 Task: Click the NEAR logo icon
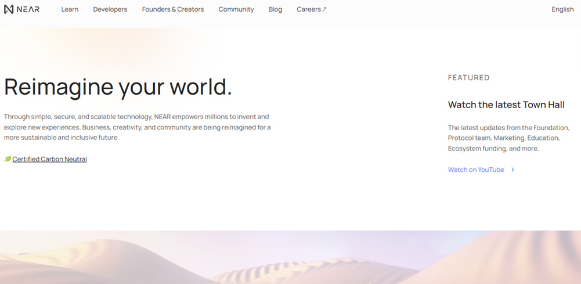coord(9,9)
